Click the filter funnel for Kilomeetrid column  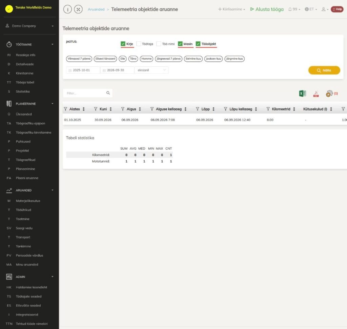(268, 109)
